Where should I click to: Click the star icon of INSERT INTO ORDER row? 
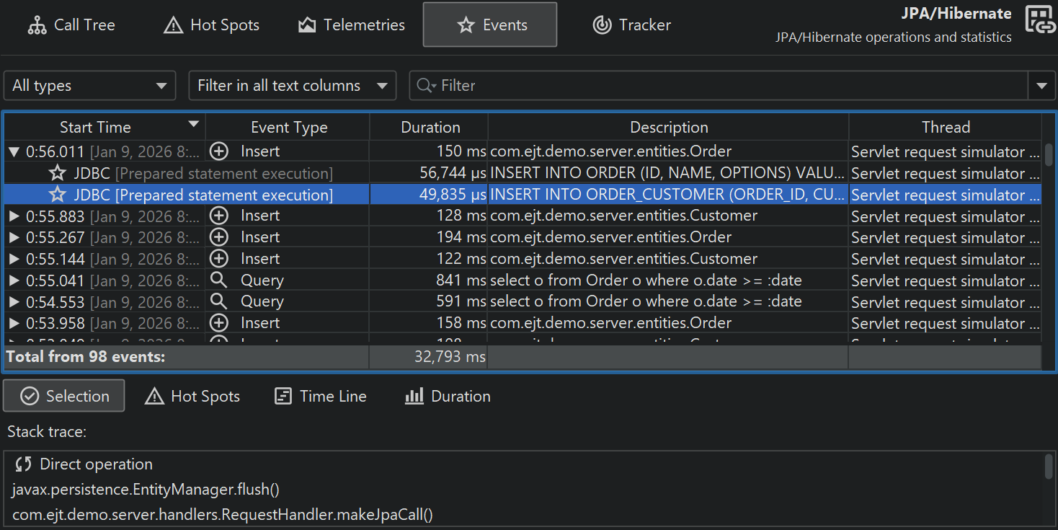click(x=58, y=174)
